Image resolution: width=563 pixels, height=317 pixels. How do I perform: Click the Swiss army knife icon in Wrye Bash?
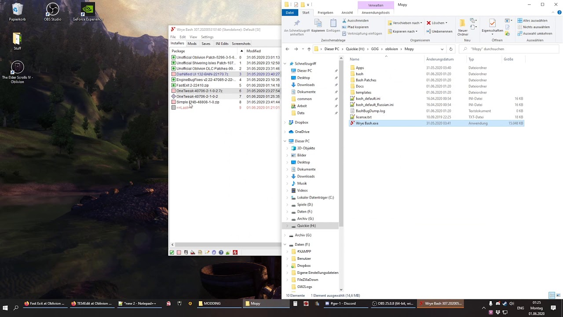pyautogui.click(x=193, y=252)
